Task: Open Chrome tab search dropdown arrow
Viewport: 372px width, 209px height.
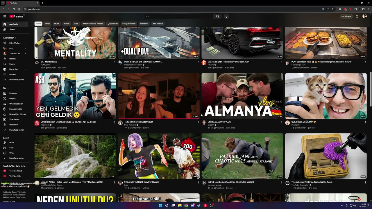Action: tap(3, 3)
